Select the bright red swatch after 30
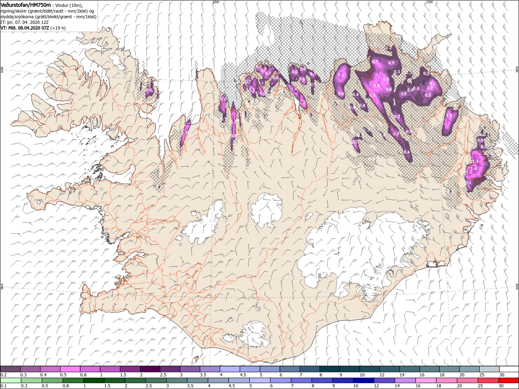The width and height of the screenshot is (519, 389). tap(509, 380)
